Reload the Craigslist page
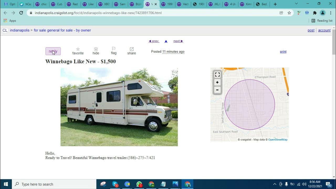Viewport: 336px width, 189px height. tap(21, 13)
